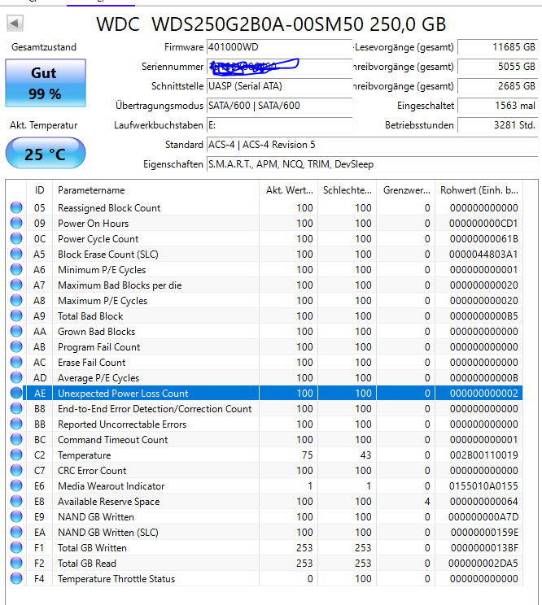Sort by the Parametername column header

(156, 189)
